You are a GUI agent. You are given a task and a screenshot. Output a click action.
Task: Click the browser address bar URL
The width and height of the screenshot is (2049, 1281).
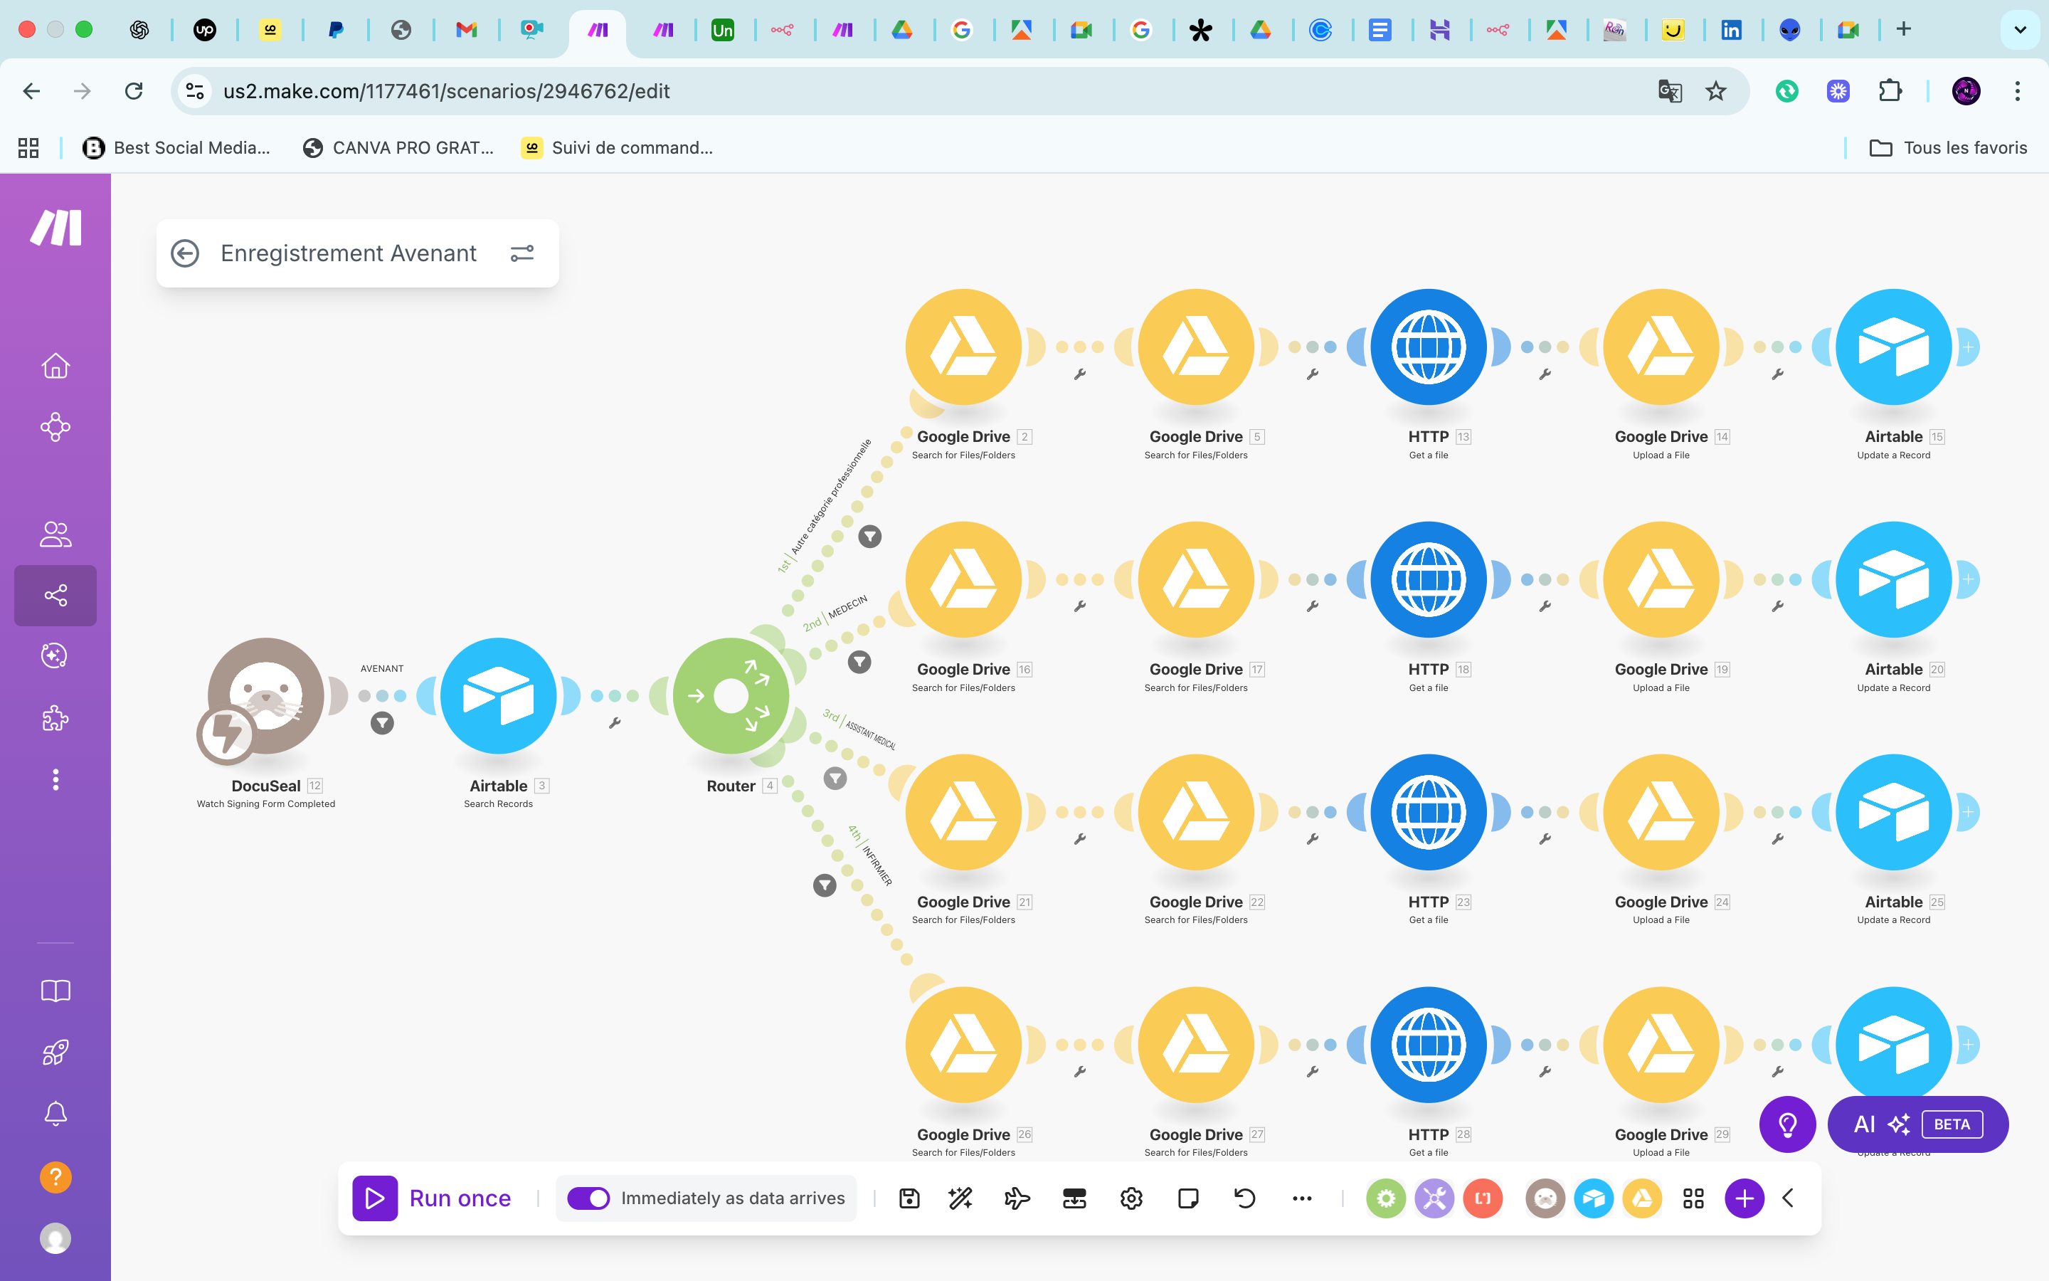(446, 90)
